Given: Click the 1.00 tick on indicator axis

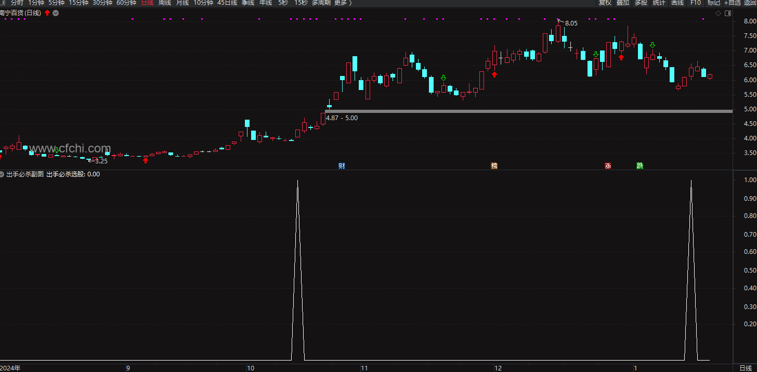Looking at the screenshot, I should pyautogui.click(x=750, y=180).
